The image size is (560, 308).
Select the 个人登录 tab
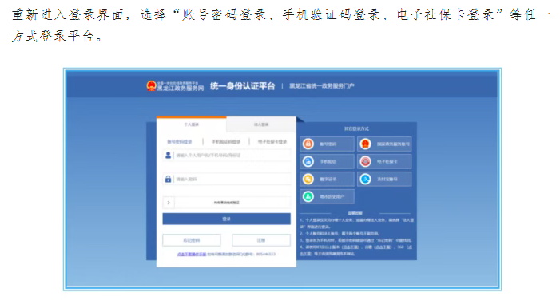(x=192, y=124)
